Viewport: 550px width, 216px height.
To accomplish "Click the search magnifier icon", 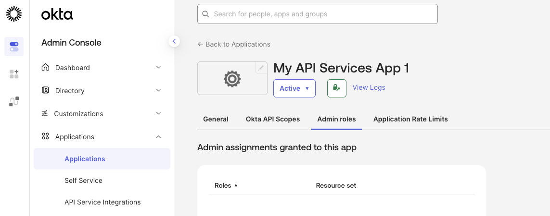I will [206, 14].
